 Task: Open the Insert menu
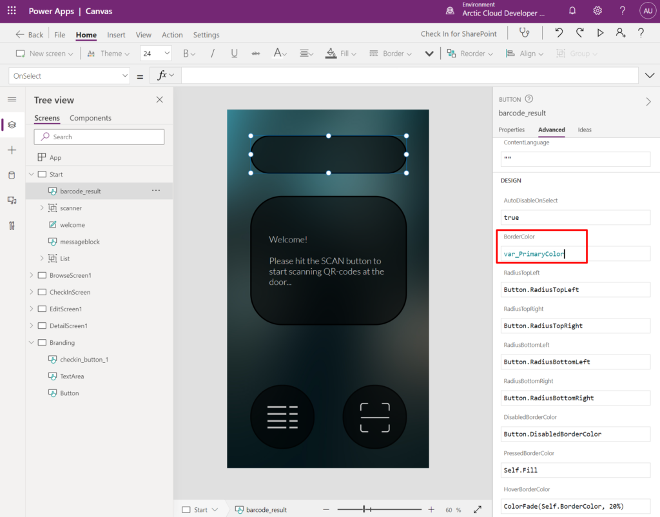[116, 35]
